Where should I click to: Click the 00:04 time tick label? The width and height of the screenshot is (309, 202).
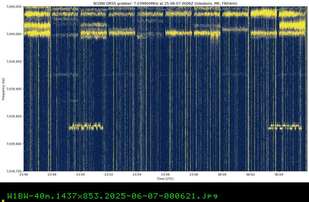279,174
